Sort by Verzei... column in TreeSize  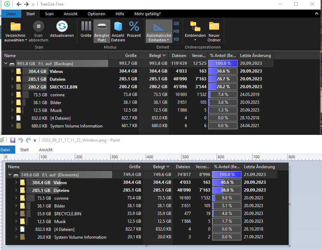(x=198, y=56)
